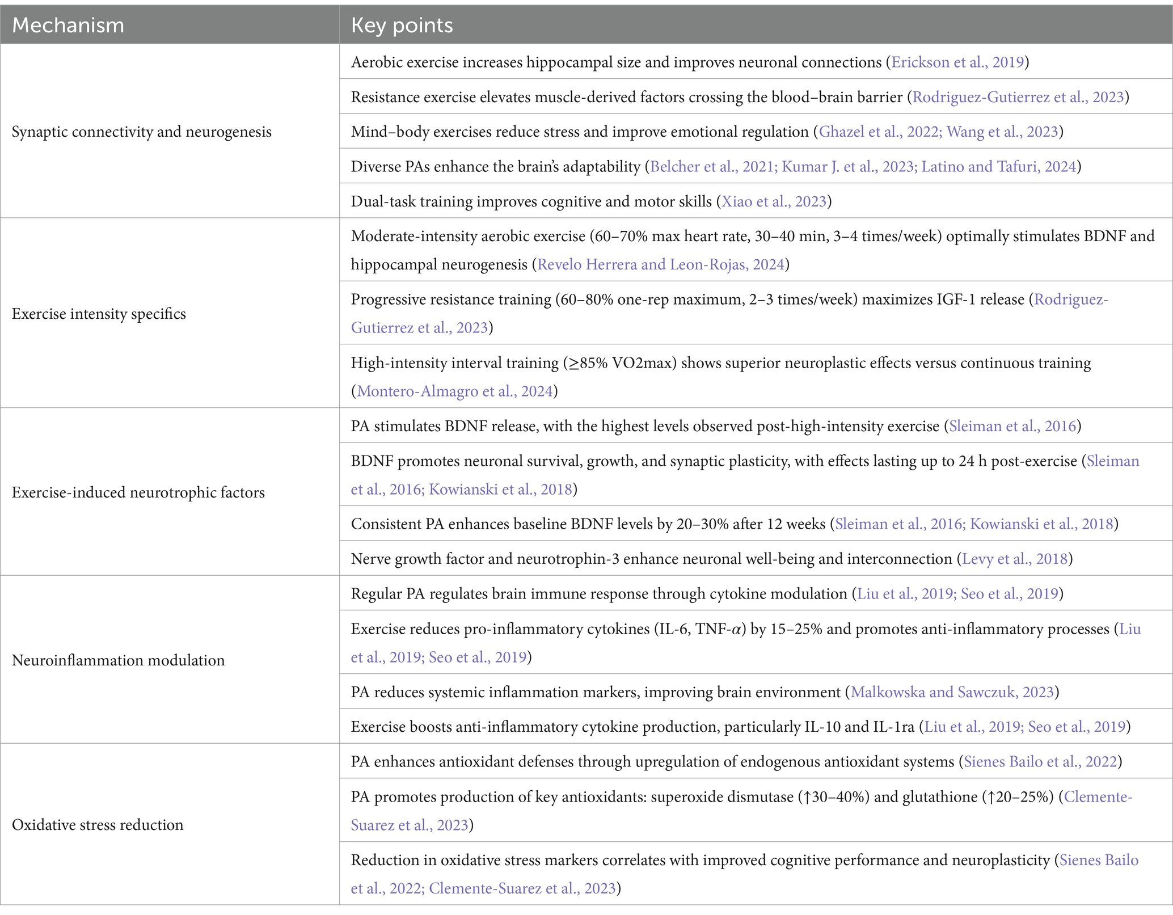Open Sienes Bailo 2022 citation in endogenous antioxidant row
Screen dimensions: 1173x915
pos(1040,761)
